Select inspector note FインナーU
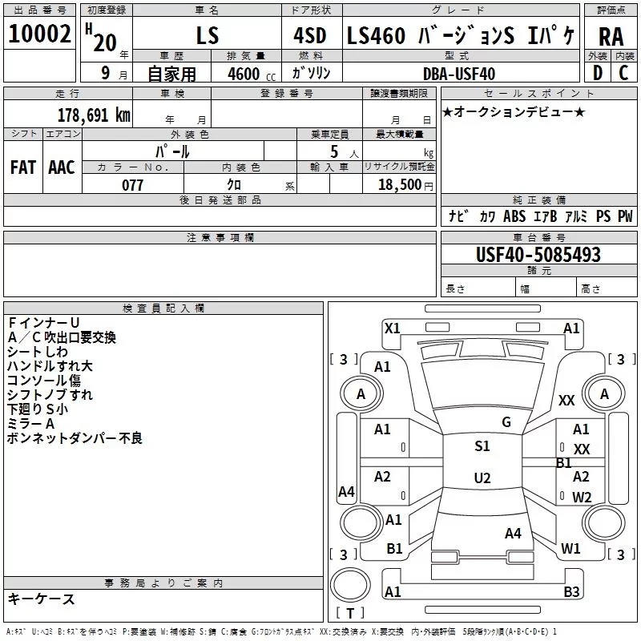Screen dimensions: 641x641 [x=43, y=323]
